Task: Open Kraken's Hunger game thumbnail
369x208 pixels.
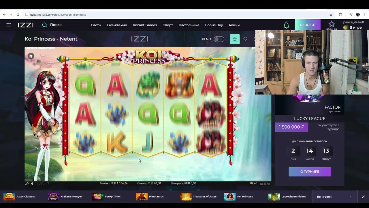Action: (53, 196)
